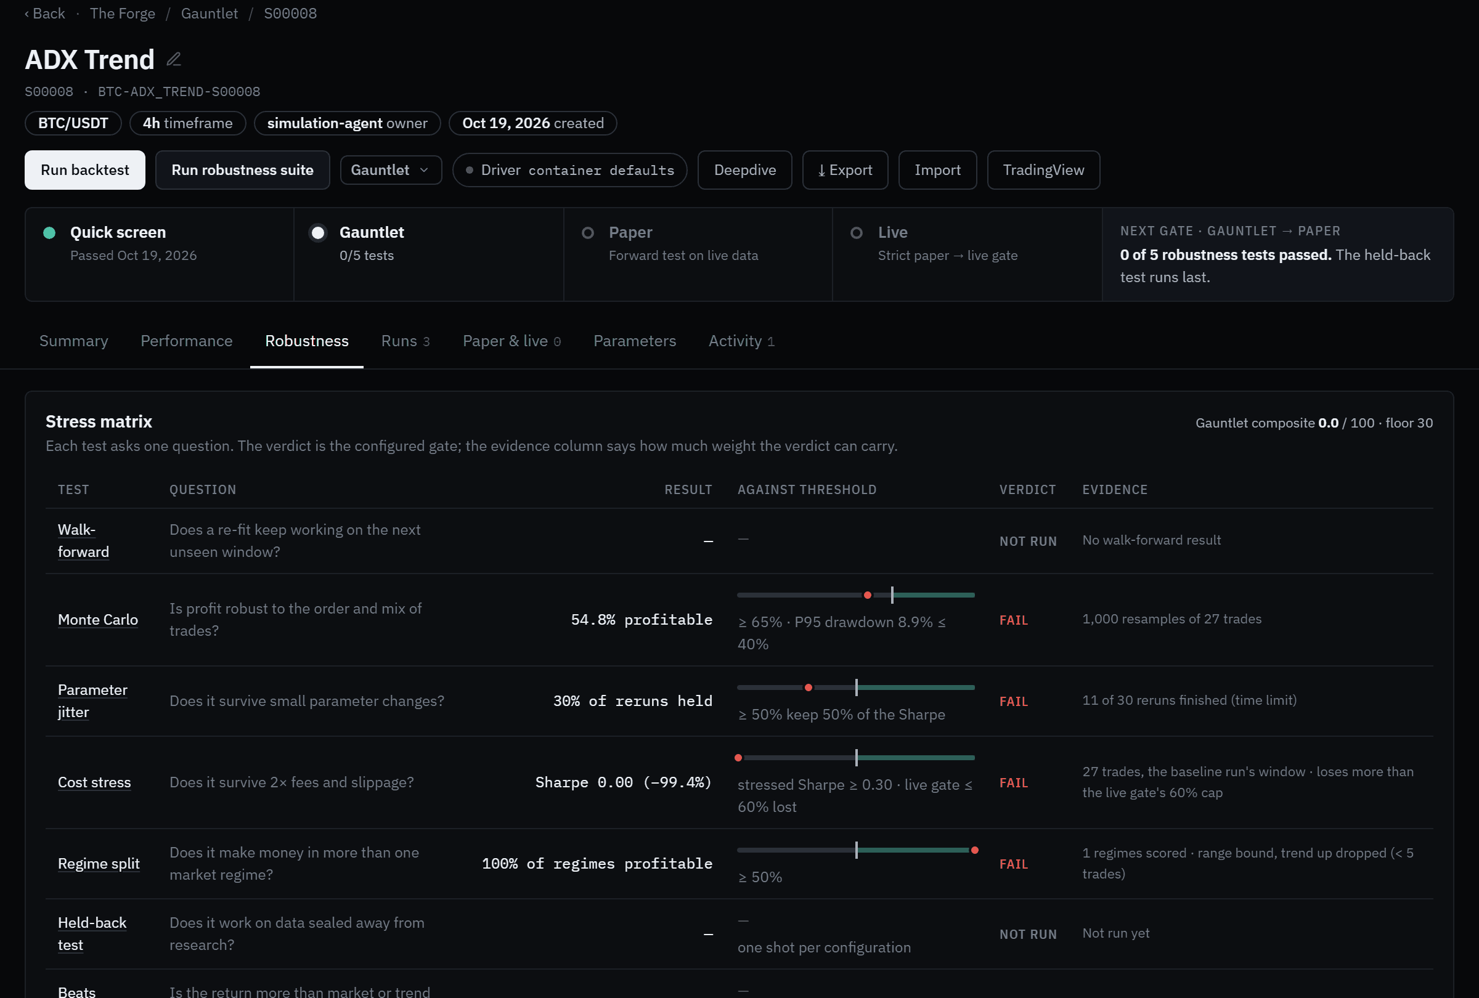This screenshot has width=1479, height=998.
Task: Open the Monte Carlo test link
Action: pyautogui.click(x=98, y=620)
